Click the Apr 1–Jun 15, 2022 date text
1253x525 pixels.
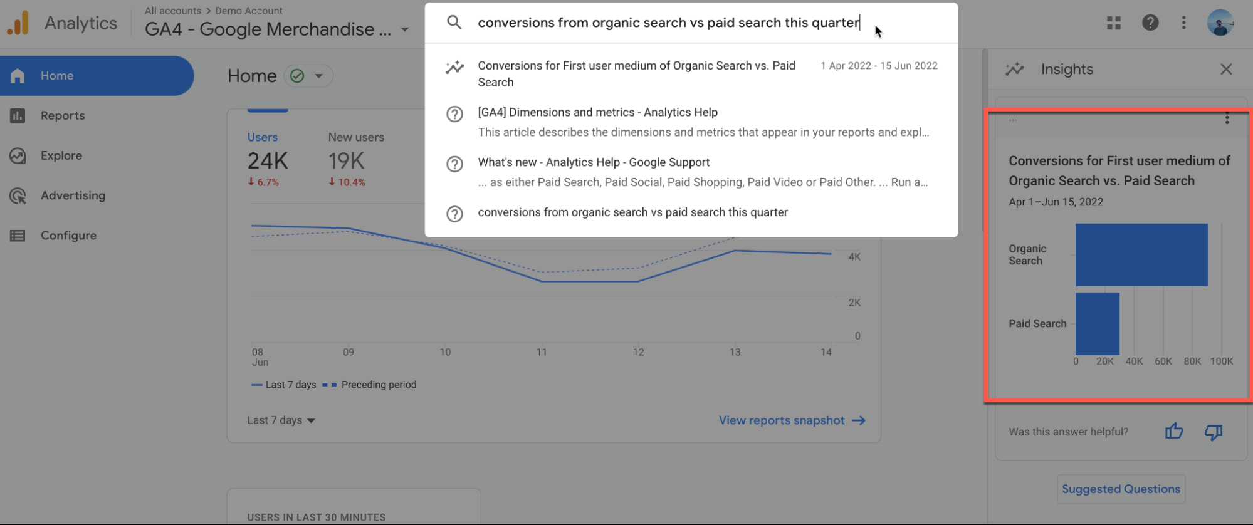click(1056, 202)
